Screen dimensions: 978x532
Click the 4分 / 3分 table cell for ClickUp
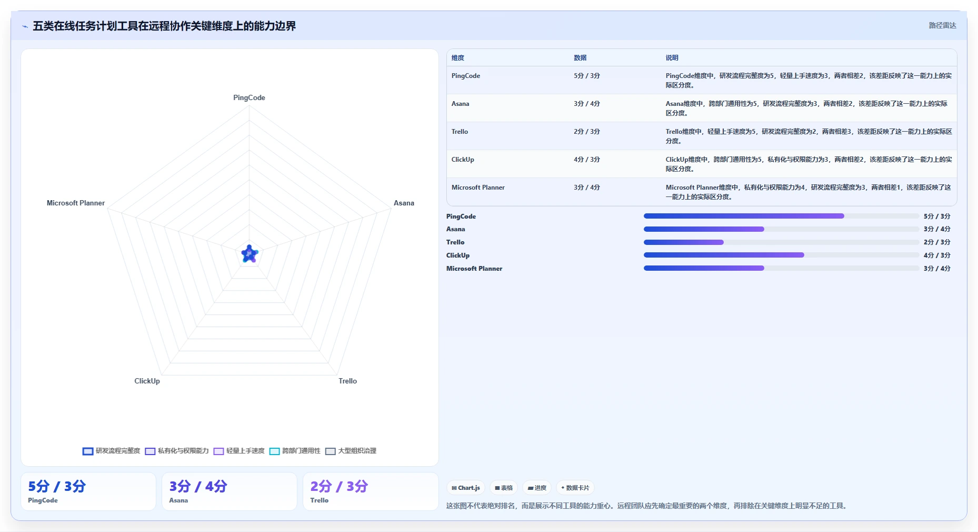[x=587, y=160]
